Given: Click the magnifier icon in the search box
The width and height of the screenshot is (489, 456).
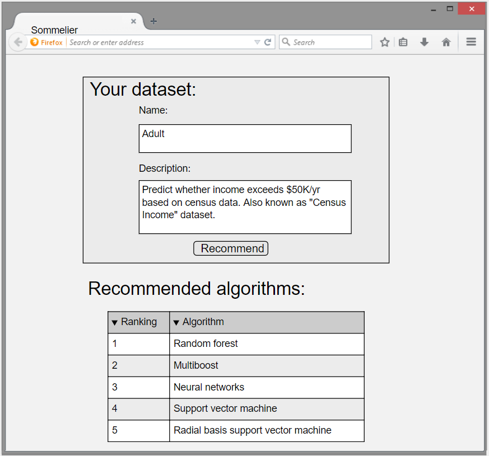Looking at the screenshot, I should tap(286, 42).
